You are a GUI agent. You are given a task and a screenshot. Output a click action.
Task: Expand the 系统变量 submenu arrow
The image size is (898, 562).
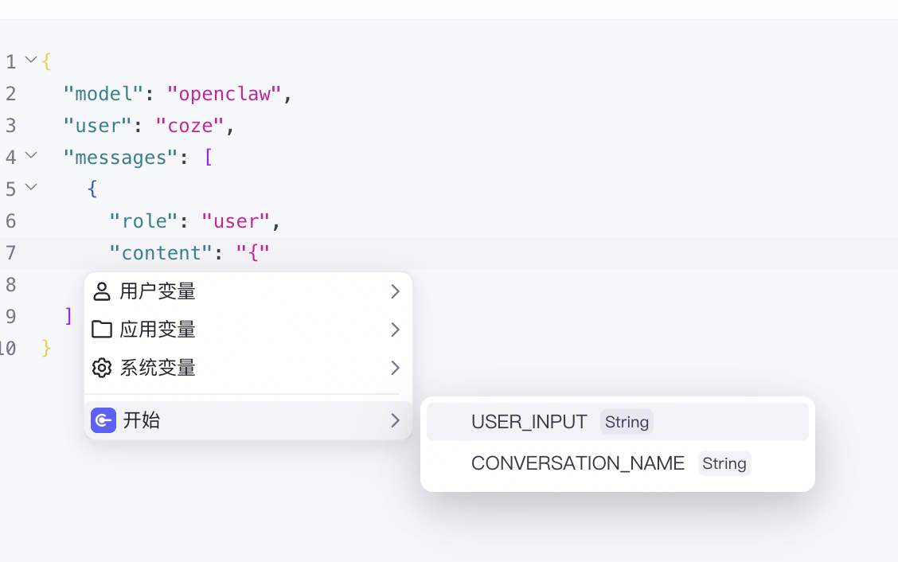[395, 368]
